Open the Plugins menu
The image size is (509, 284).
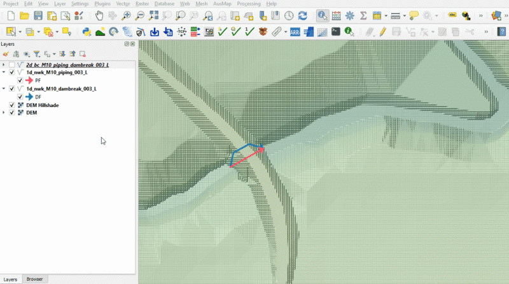tap(102, 4)
